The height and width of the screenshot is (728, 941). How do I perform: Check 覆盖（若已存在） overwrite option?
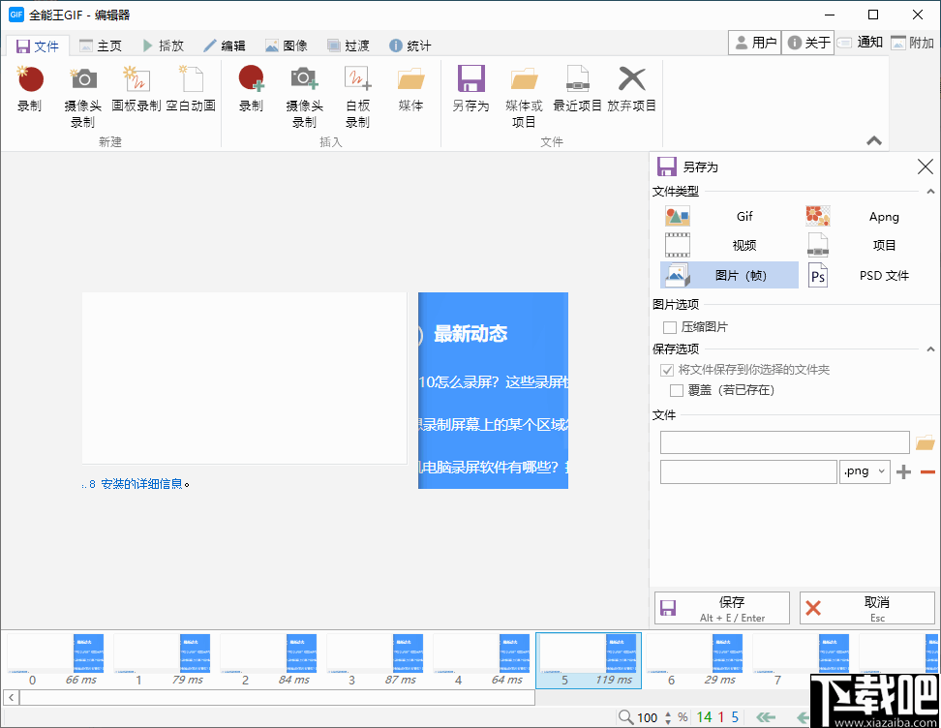pos(676,391)
